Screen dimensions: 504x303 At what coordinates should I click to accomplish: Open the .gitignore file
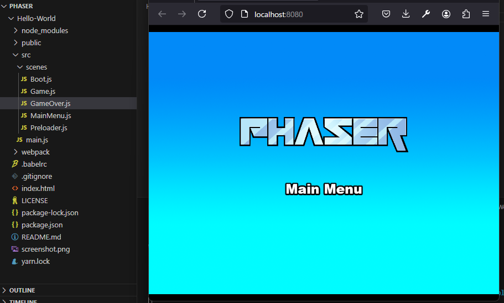(37, 177)
